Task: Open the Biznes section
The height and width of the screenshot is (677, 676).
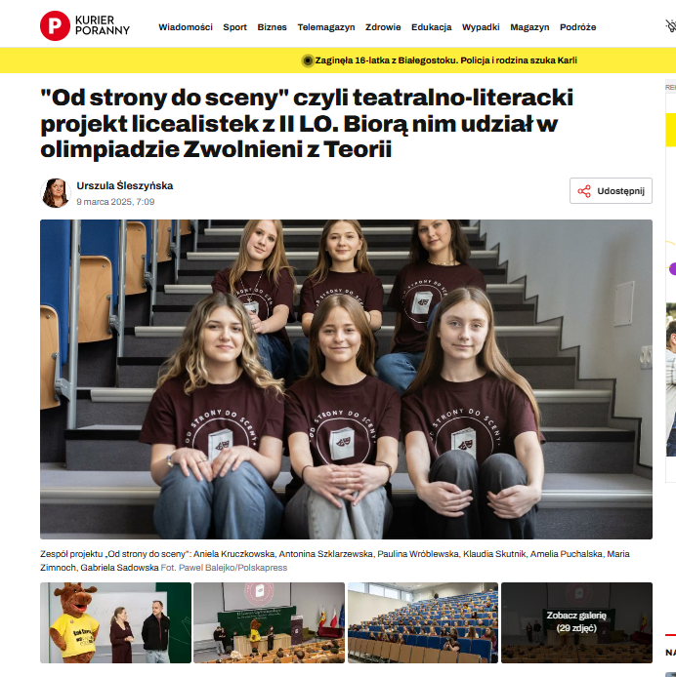Action: coord(272,27)
